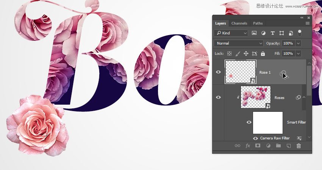This screenshot has width=322, height=170.
Task: Hide the Roses layer
Action: 218,97
